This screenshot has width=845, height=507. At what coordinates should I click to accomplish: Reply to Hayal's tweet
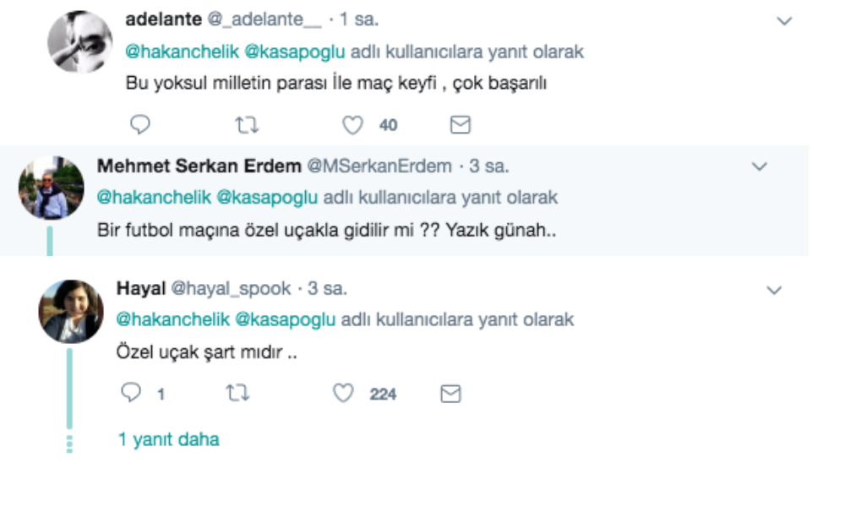[131, 393]
